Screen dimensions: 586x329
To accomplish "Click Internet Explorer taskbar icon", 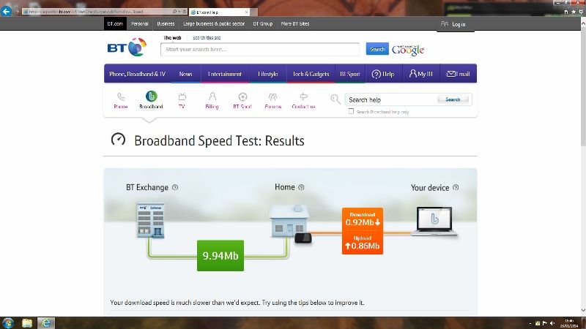I will [x=45, y=323].
